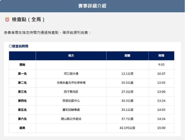Select the 結束 row label
This screenshot has width=185, height=140.
22,128
